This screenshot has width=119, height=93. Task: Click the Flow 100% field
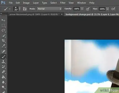(102, 9)
